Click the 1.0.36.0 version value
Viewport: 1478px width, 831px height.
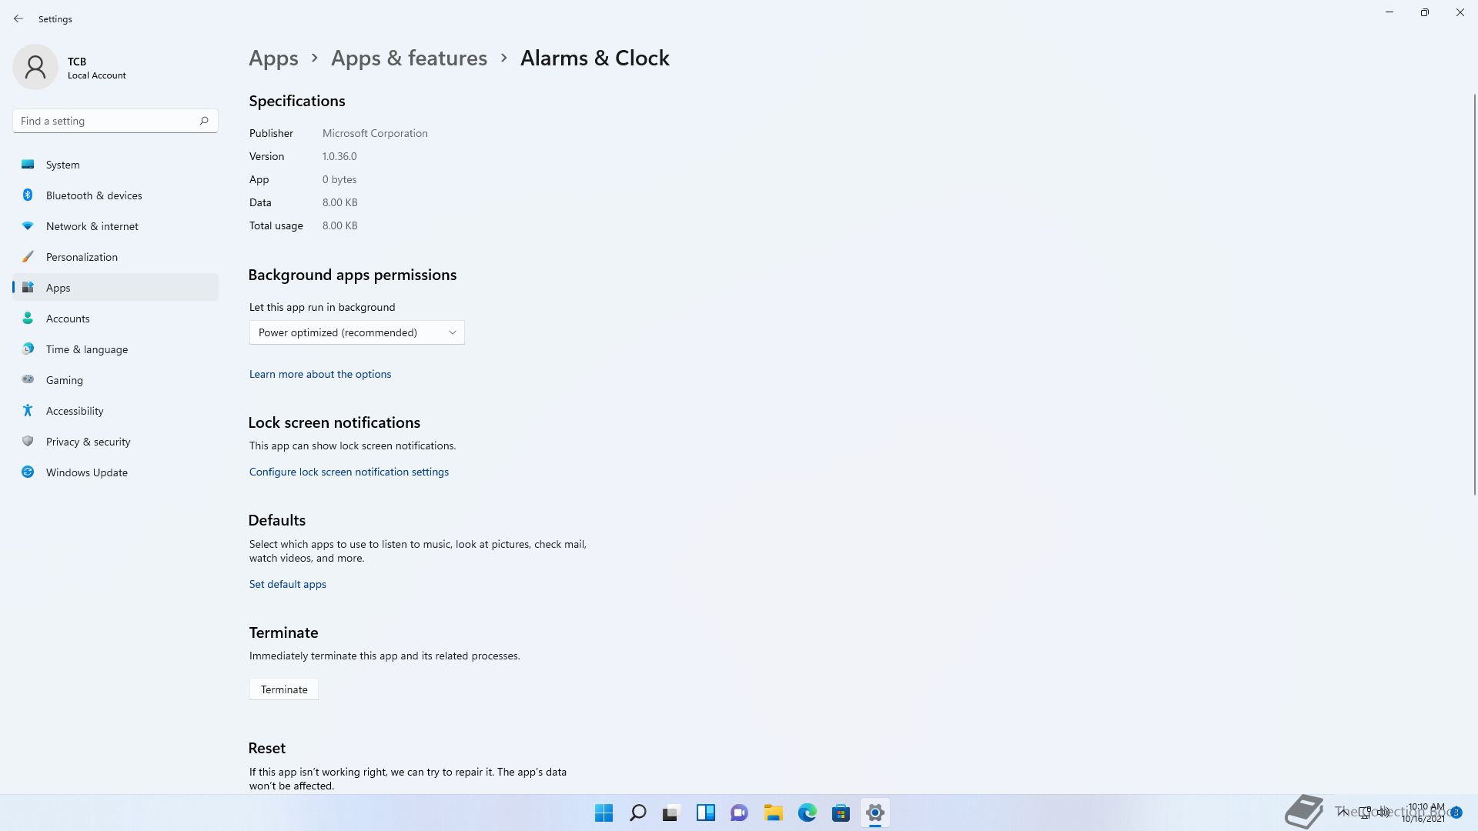339,156
